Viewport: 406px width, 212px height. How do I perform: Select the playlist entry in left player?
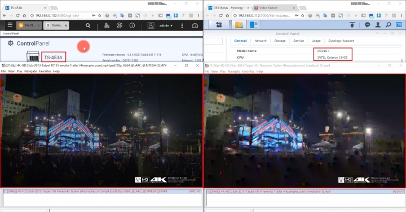point(102,191)
